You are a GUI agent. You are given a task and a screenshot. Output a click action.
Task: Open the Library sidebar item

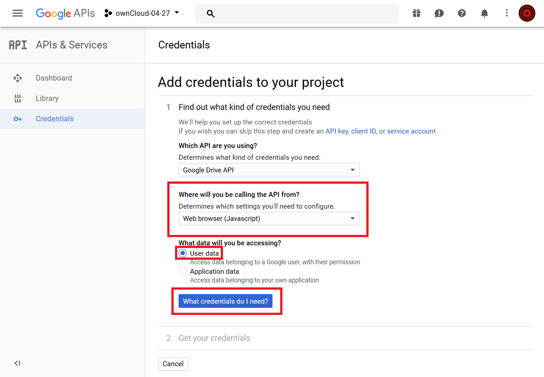(47, 98)
